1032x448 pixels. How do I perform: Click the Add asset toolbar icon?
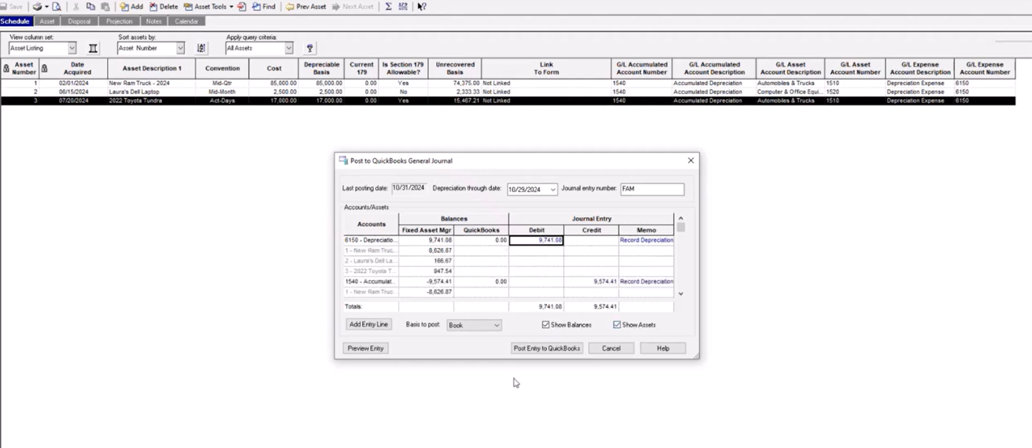[x=131, y=6]
